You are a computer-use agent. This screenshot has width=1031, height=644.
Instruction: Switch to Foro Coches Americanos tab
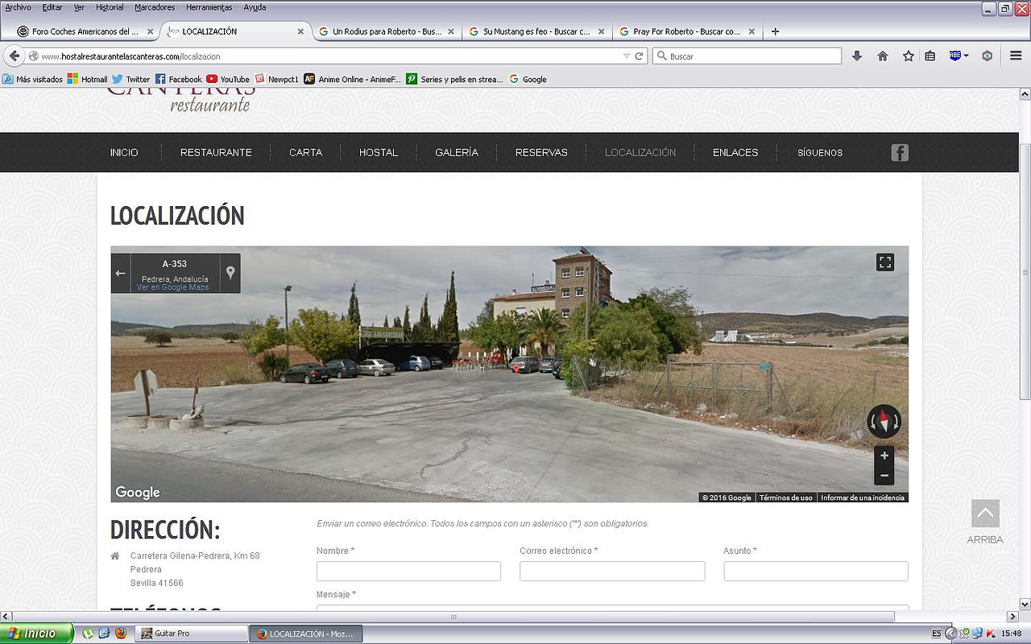click(85, 31)
